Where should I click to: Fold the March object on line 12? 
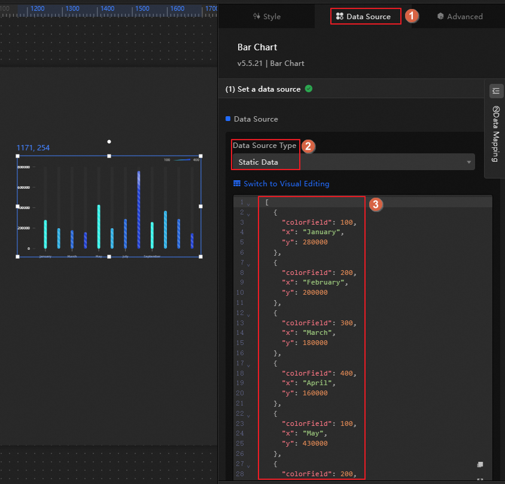tap(249, 315)
